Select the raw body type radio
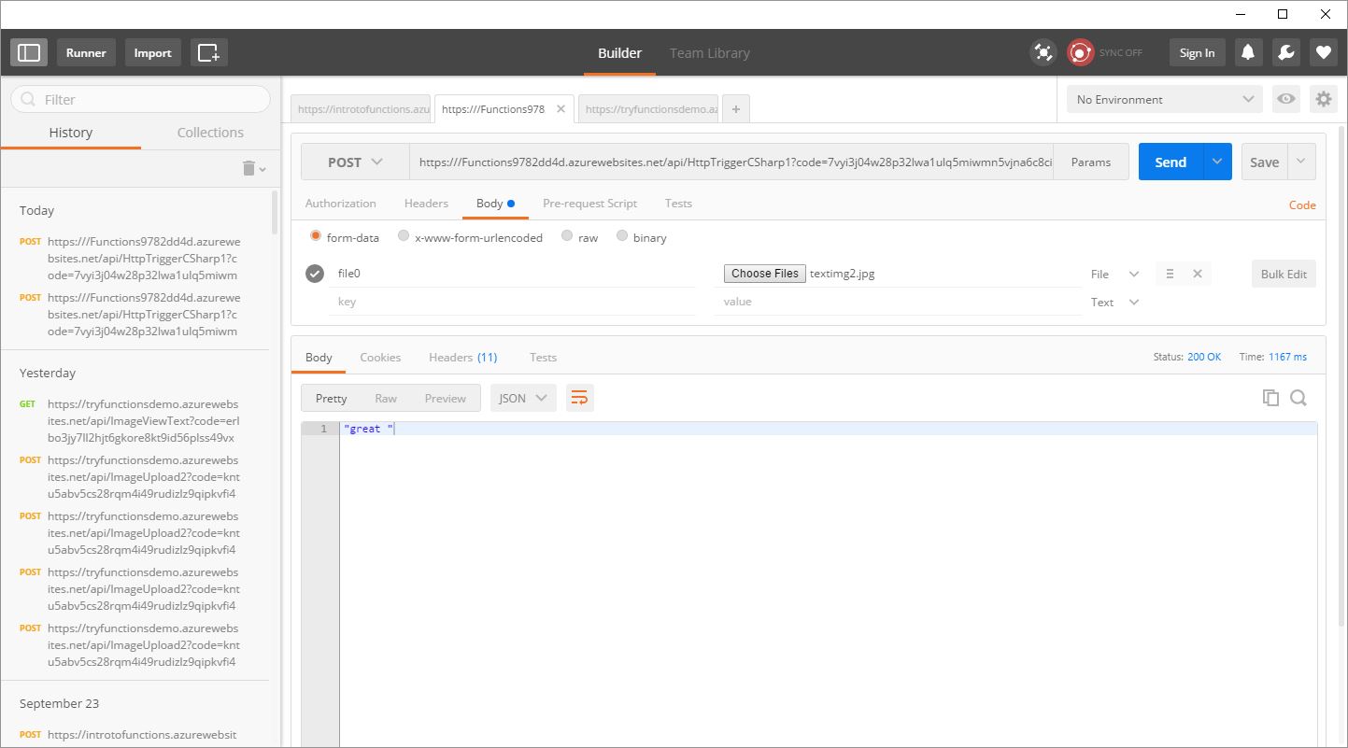Viewport: 1348px width, 748px height. tap(567, 237)
